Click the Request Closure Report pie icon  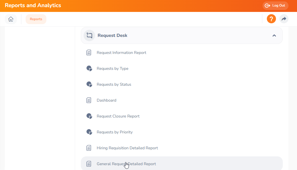click(89, 116)
